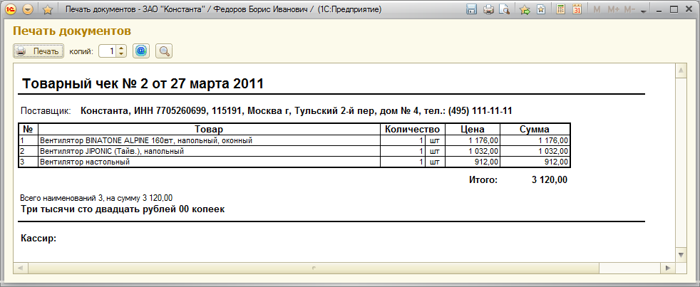Save the document with the floppy icon
The width and height of the screenshot is (700, 287).
[471, 9]
